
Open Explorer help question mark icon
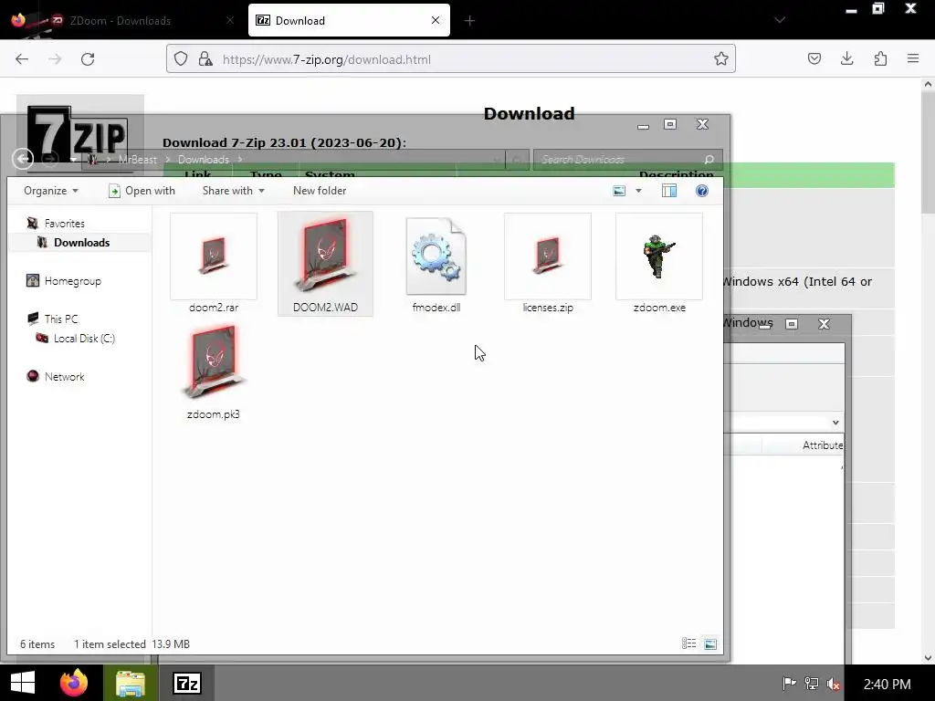pos(702,191)
